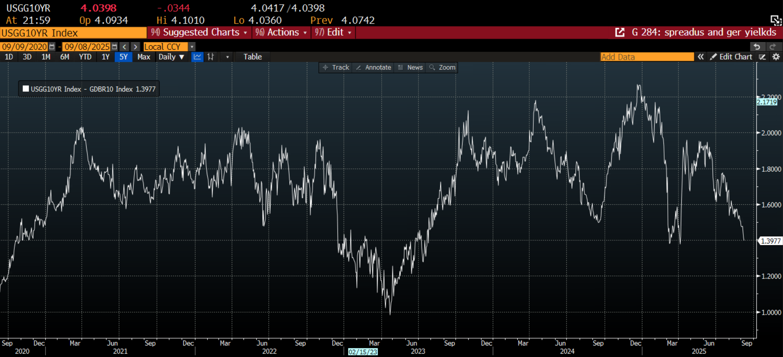The height and width of the screenshot is (357, 783).
Task: Select the 1D time range tab
Action: coord(9,57)
